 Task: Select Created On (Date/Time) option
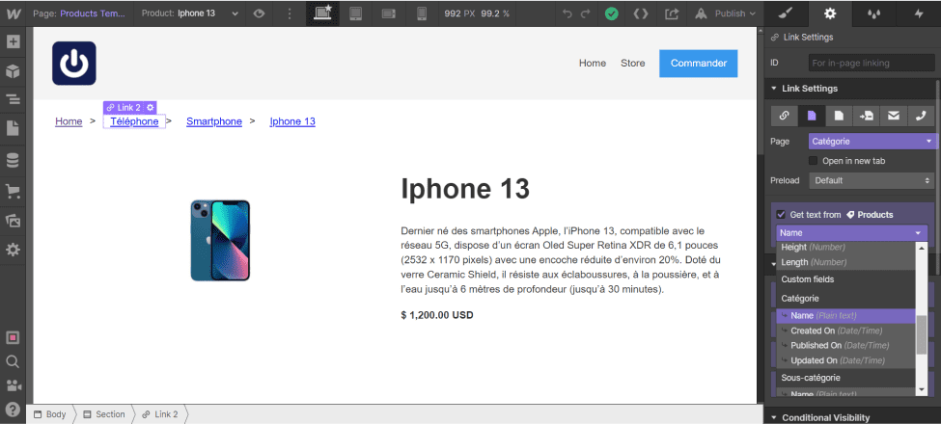click(845, 331)
